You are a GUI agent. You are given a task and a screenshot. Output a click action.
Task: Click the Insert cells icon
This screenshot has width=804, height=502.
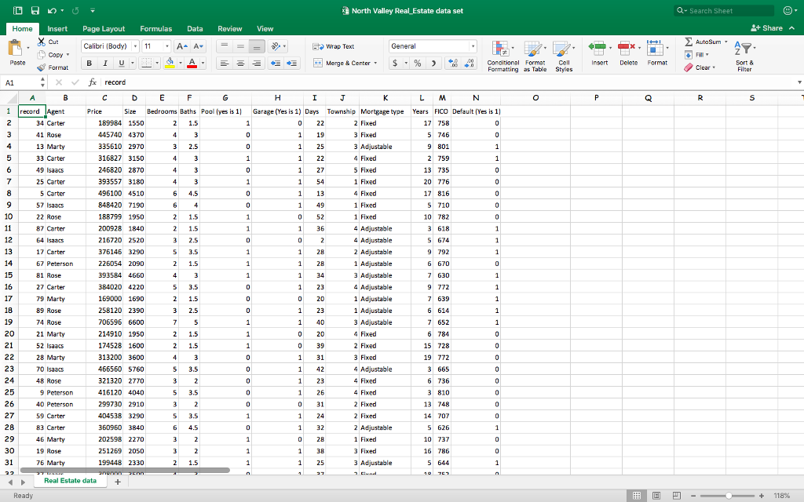[598, 49]
